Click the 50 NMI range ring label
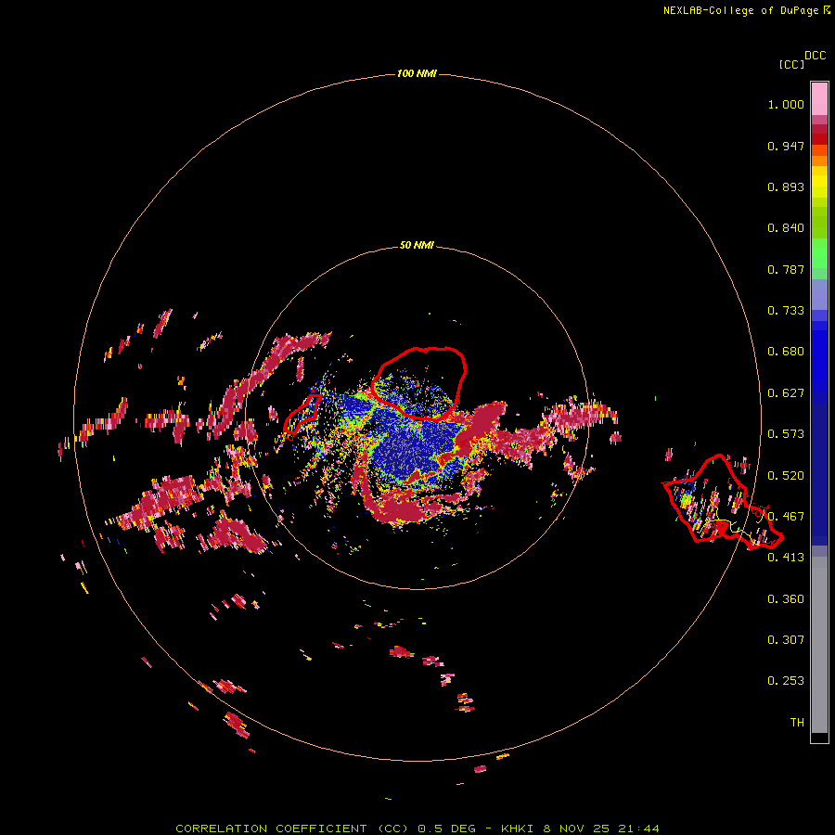This screenshot has width=835, height=835. tap(417, 245)
